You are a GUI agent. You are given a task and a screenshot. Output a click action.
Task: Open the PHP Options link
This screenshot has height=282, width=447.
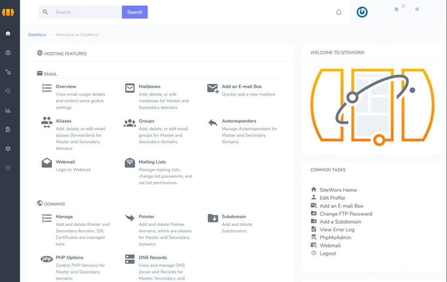[x=69, y=258]
